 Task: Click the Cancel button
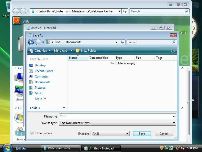(x=164, y=134)
